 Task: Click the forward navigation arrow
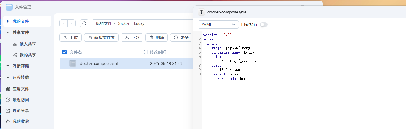[x=71, y=23]
